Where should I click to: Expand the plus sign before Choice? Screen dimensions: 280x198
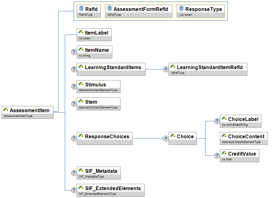(166, 138)
